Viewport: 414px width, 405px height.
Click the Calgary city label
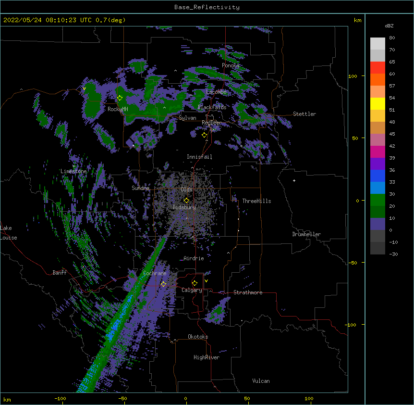192,290
